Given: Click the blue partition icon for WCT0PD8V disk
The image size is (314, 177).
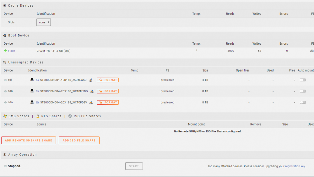Looking at the screenshot, I should click(37, 102).
